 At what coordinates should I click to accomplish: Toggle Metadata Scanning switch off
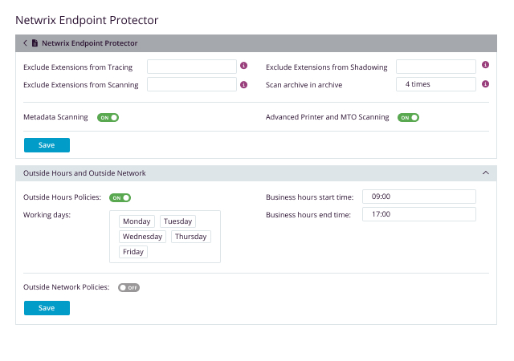pyautogui.click(x=108, y=118)
